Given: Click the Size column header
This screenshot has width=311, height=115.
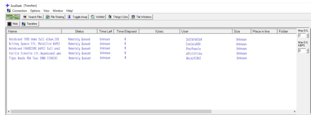Looking at the screenshot, I should 242,31.
